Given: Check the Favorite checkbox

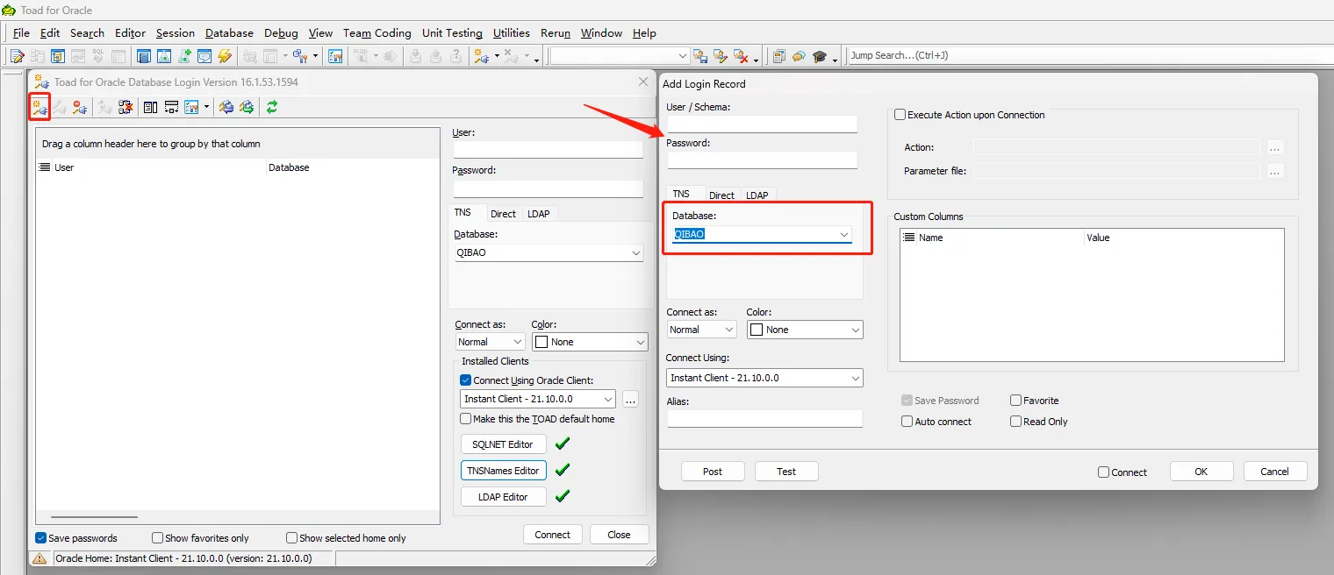Looking at the screenshot, I should coord(1015,400).
